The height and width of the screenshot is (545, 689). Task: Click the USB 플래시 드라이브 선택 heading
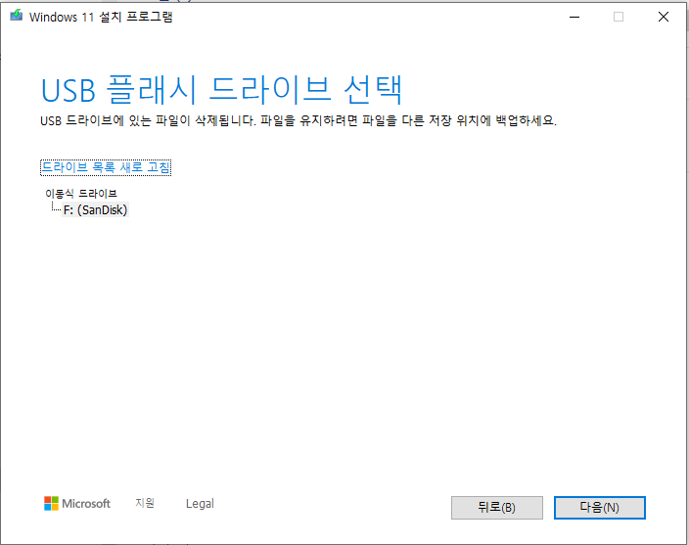(221, 90)
